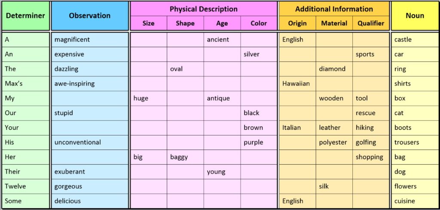The image size is (440, 210).
Task: Click the Determiner column header
Action: point(25,16)
